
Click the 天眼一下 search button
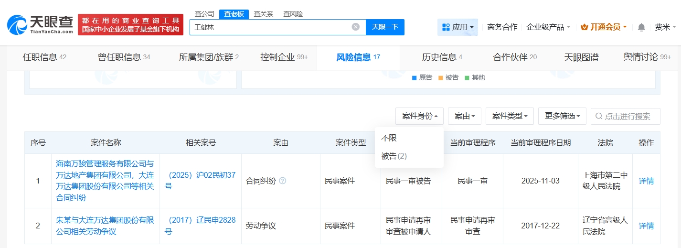click(385, 27)
